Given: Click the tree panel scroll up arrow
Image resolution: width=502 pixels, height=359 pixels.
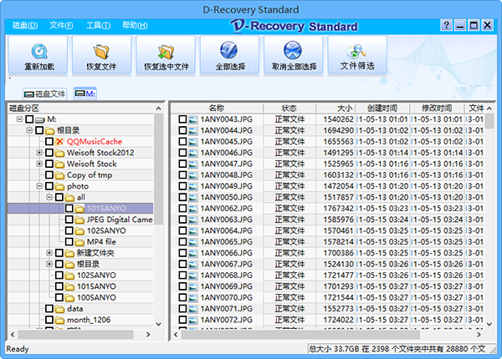Looking at the screenshot, I should tap(158, 109).
